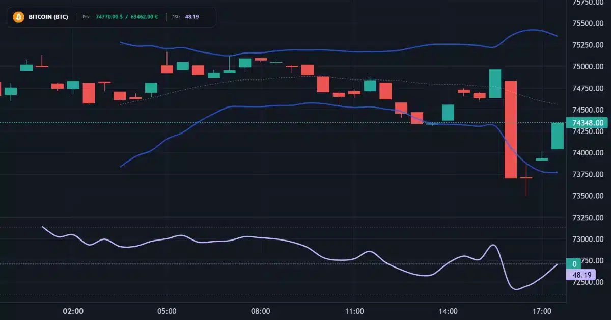Image resolution: width=611 pixels, height=320 pixels.
Task: Toggle the current price label 74348.00
Action: coord(587,123)
